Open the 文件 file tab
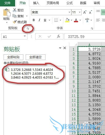Screen dimensions: 105x135 coord(7,3)
